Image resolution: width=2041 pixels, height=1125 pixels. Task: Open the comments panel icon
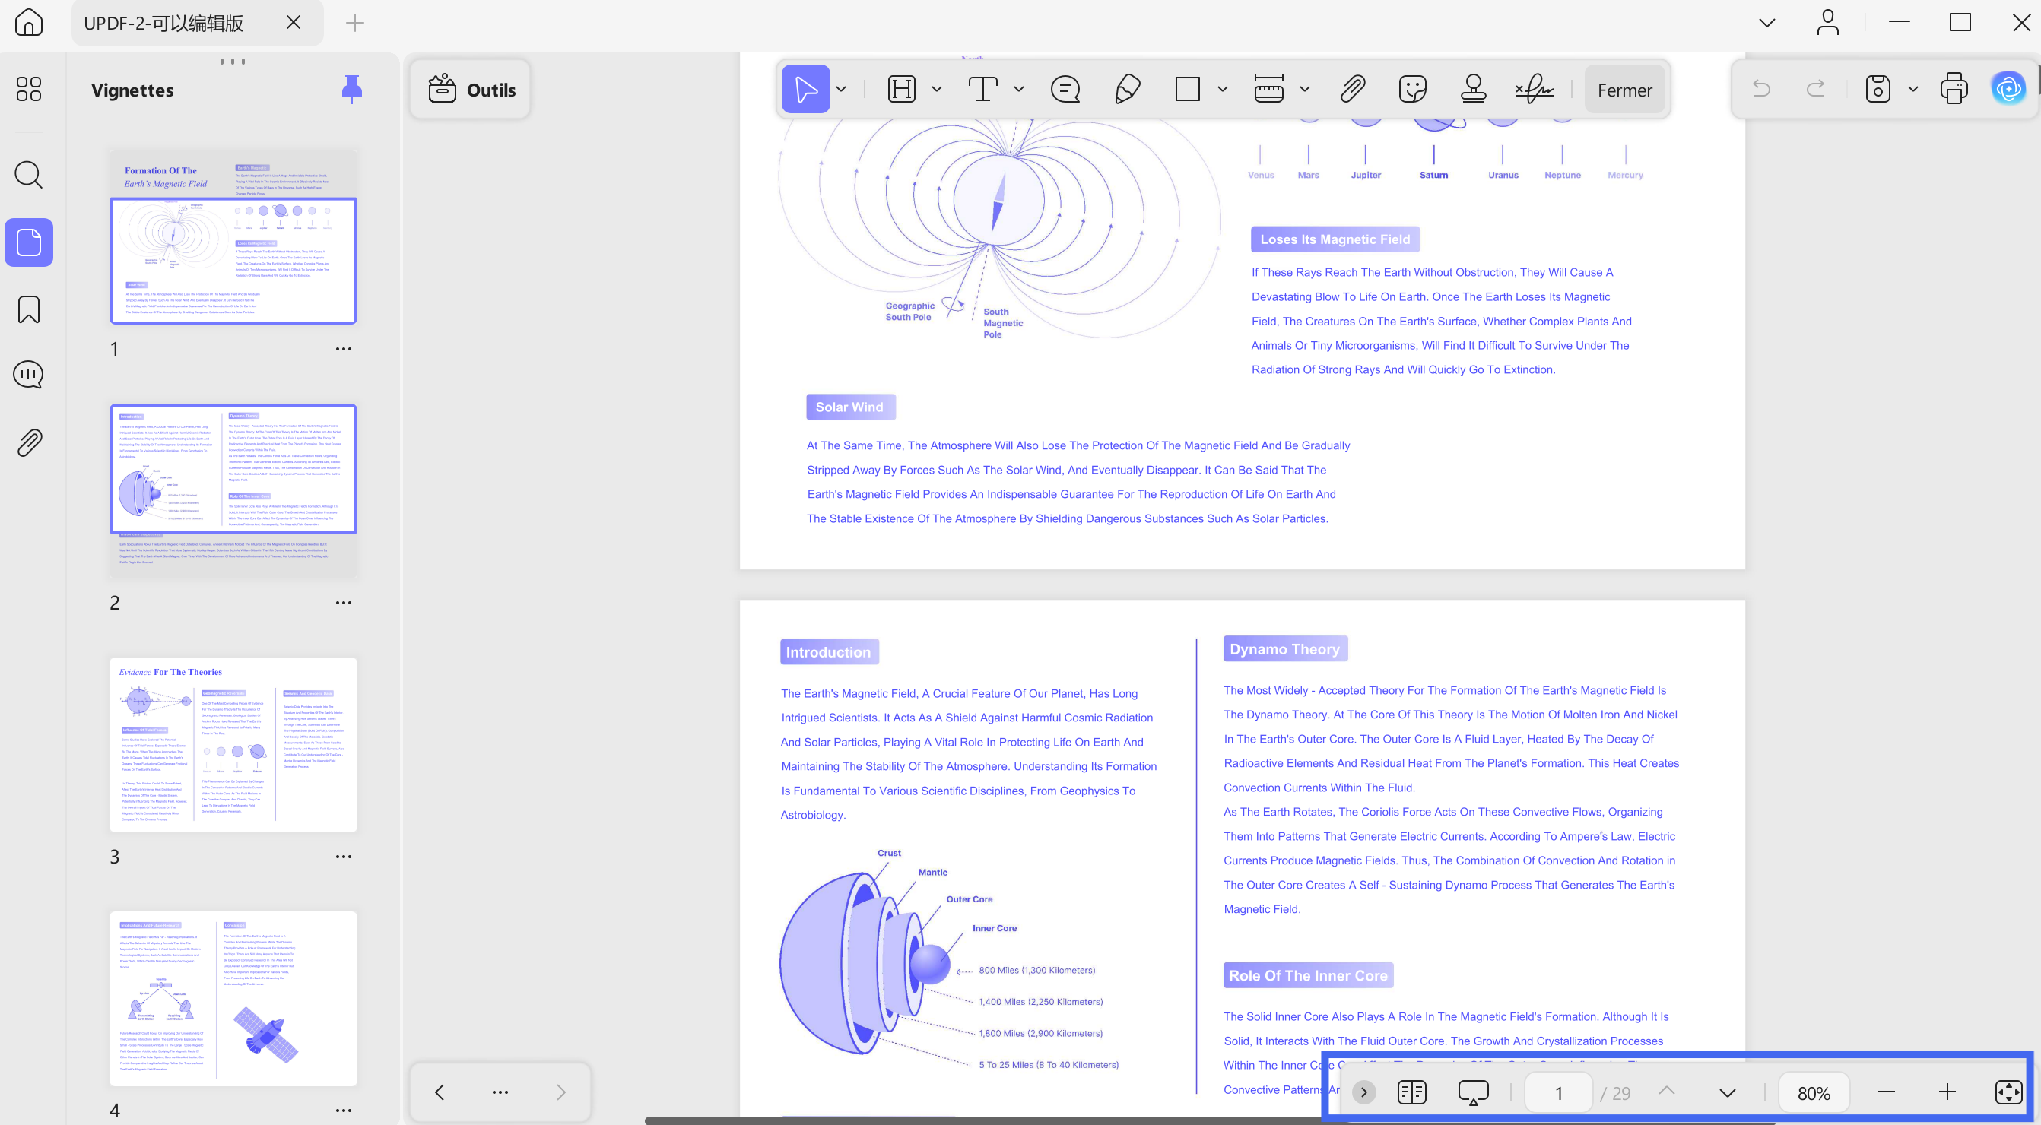click(x=29, y=375)
